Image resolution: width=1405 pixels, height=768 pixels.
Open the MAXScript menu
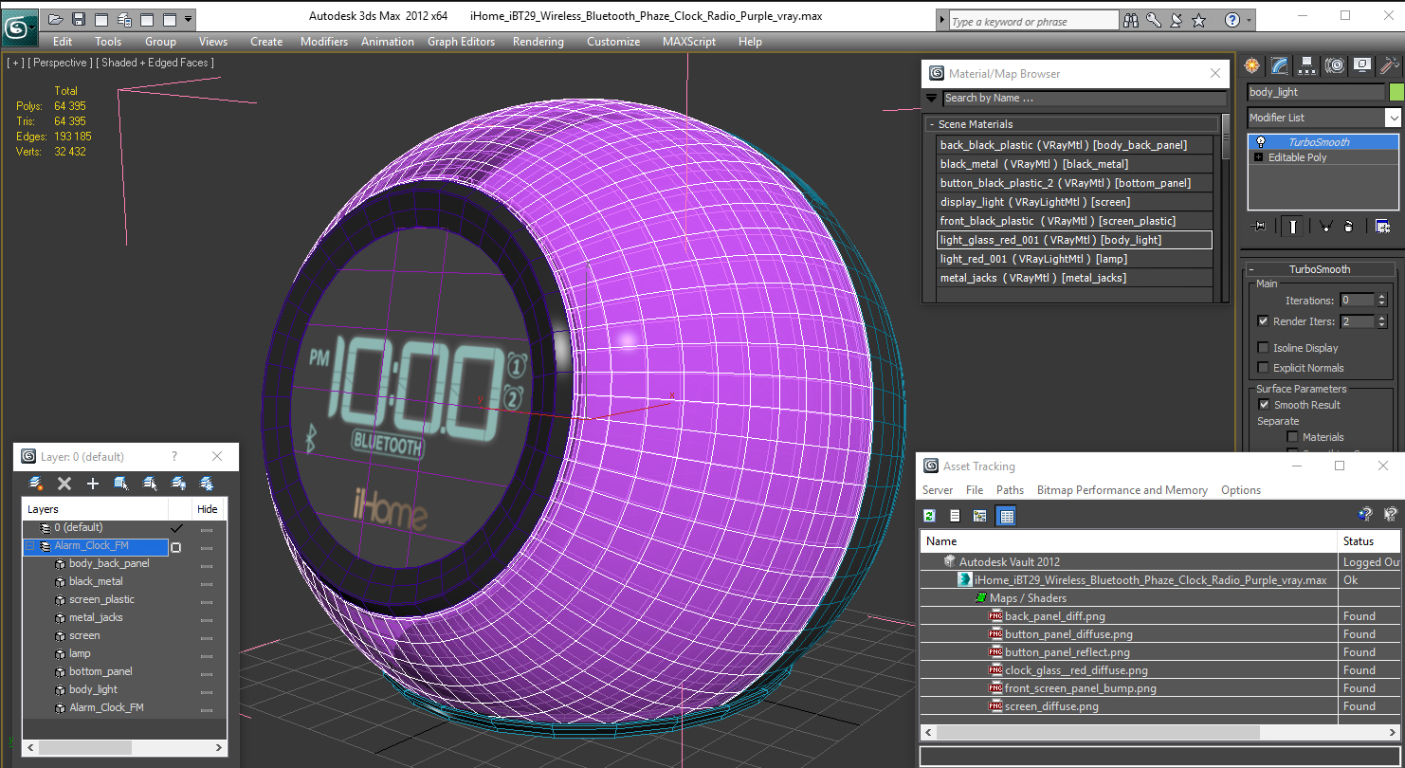point(690,42)
